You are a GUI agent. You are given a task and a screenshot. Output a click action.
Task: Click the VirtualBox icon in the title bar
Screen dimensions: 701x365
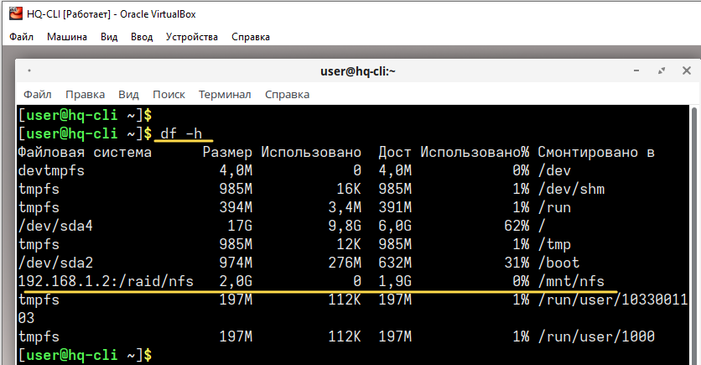tap(15, 14)
